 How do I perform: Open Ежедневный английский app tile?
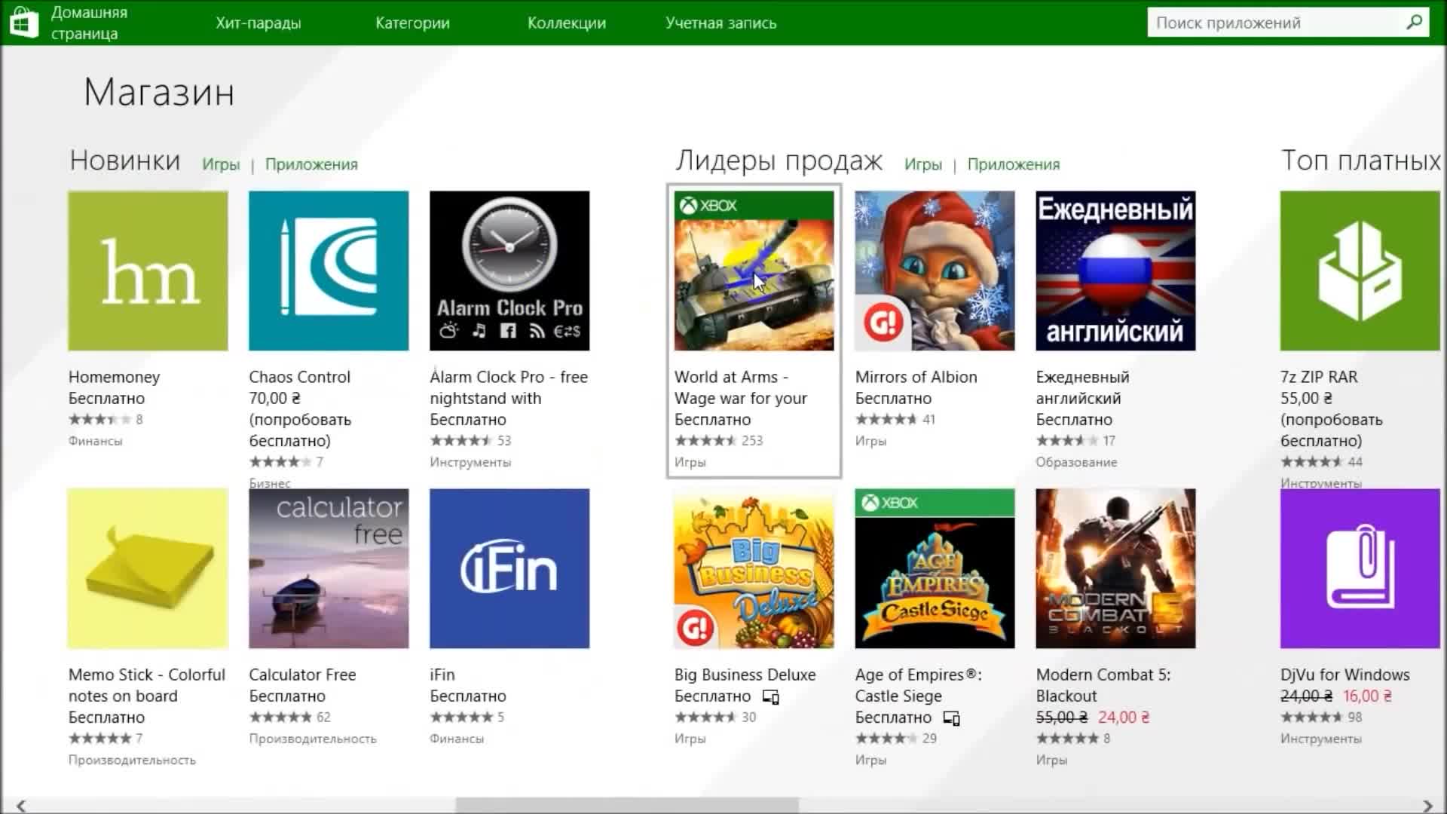[1115, 271]
